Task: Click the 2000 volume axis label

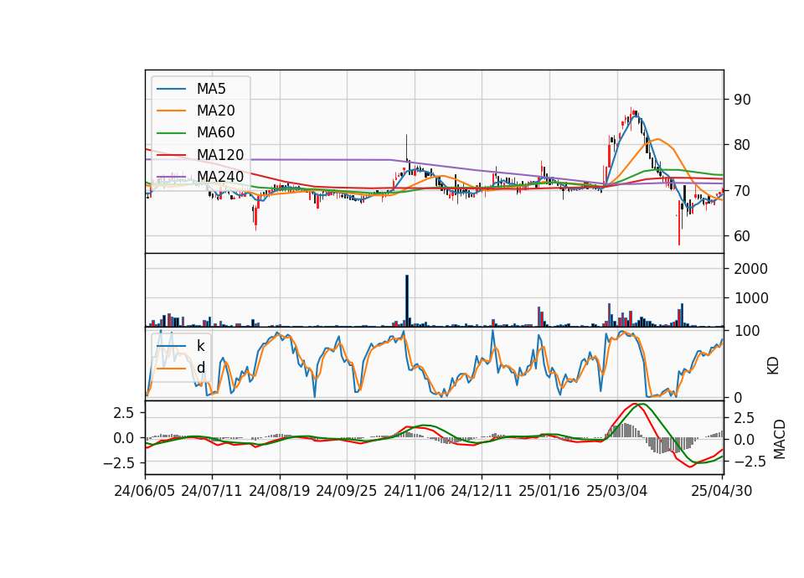Action: tap(750, 269)
